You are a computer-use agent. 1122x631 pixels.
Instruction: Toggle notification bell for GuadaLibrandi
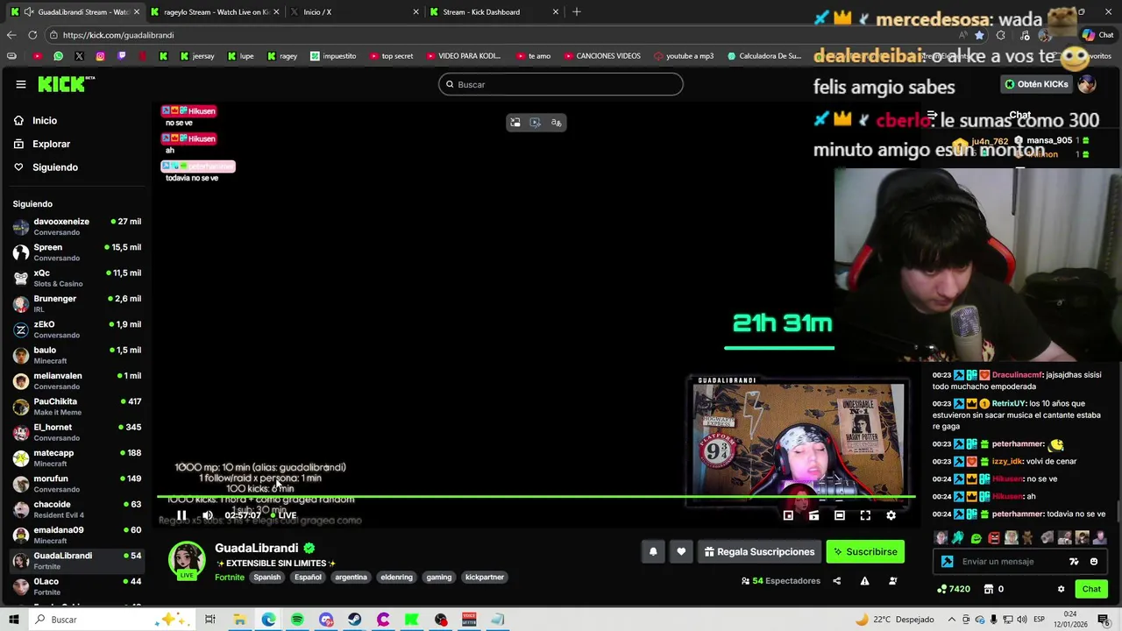pyautogui.click(x=653, y=551)
